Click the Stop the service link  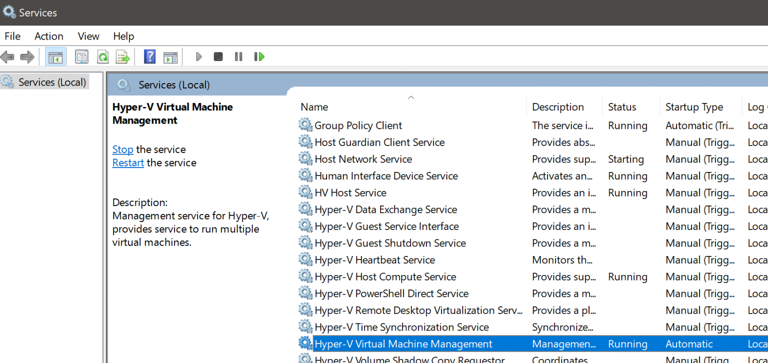point(122,149)
